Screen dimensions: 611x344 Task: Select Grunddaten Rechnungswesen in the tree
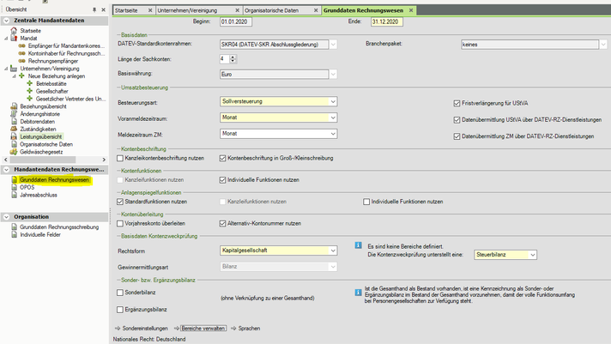(54, 180)
